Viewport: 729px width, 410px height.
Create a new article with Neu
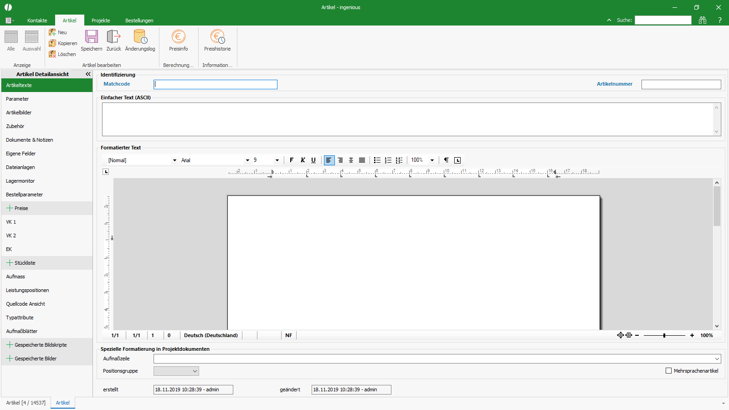(58, 32)
